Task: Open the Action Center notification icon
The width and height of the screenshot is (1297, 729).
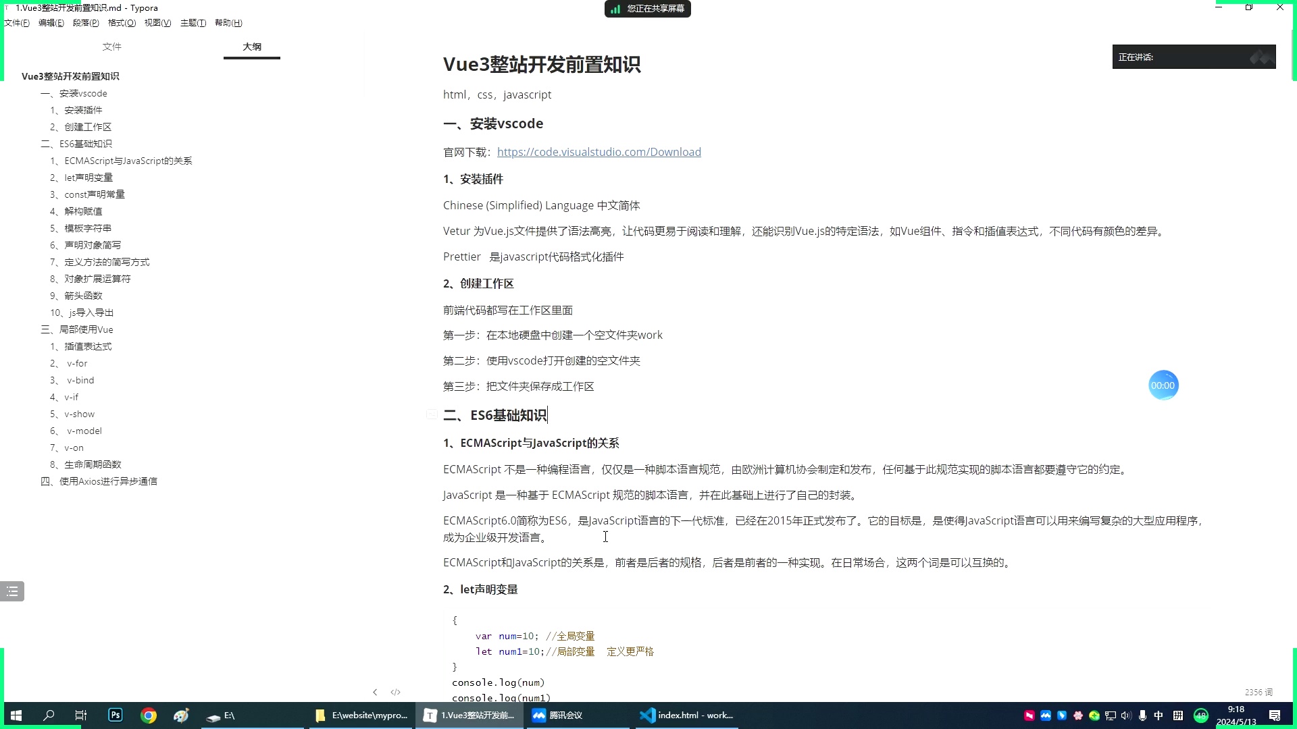Action: click(1276, 715)
